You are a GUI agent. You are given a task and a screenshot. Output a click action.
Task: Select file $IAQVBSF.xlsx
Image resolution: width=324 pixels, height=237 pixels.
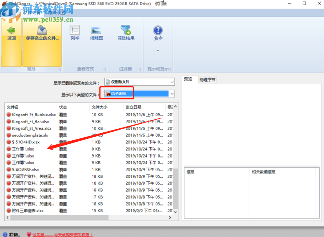(x=25, y=169)
